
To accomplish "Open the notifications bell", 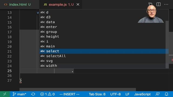I will click(167, 94).
